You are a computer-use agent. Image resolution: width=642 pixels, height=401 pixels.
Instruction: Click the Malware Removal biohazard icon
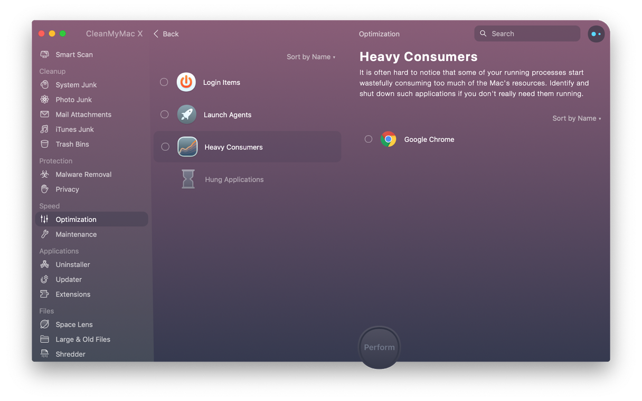point(45,174)
